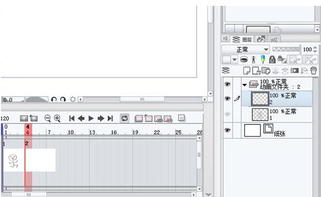
Task: Open the 正常 blend mode dropdown
Action: [x=245, y=49]
